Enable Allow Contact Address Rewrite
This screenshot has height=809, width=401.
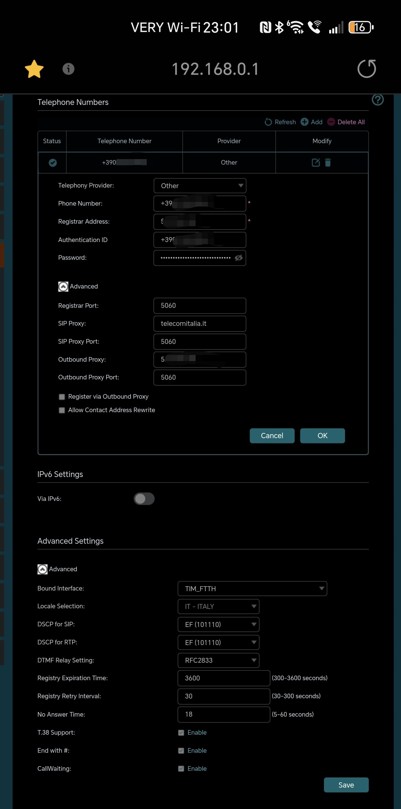coord(62,411)
